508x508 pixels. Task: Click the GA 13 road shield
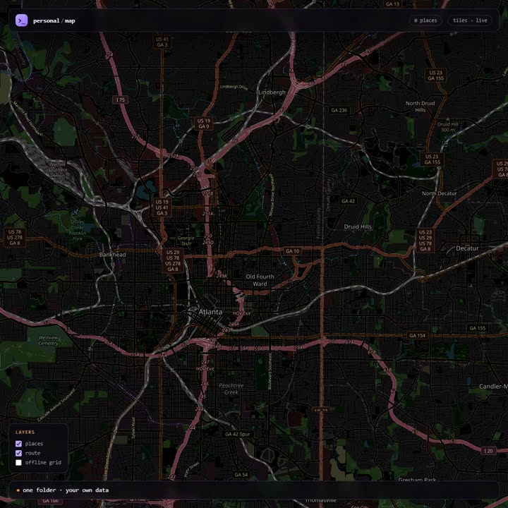coord(392,4)
